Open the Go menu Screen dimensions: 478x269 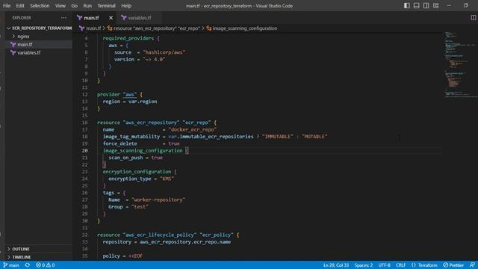74,5
